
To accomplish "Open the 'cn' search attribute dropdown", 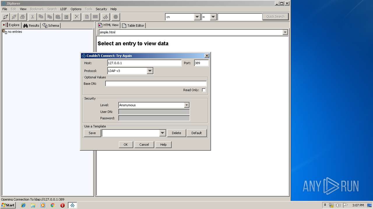I will [197, 17].
